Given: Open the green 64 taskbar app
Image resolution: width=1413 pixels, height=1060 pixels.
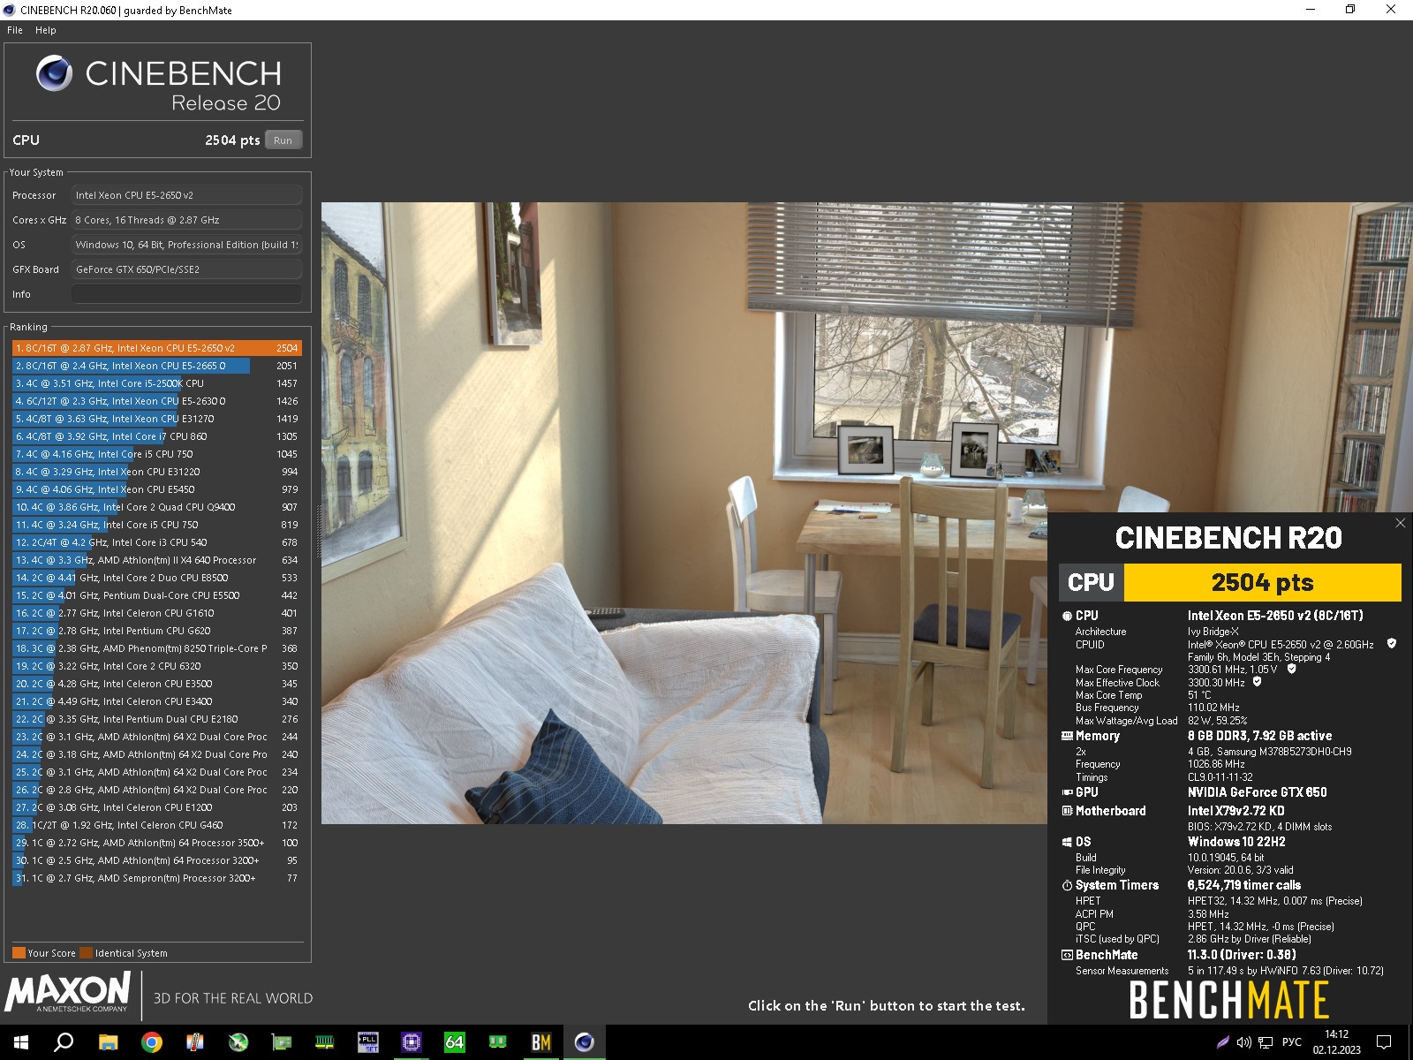Looking at the screenshot, I should [454, 1042].
